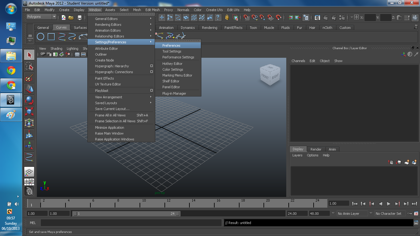Open the No Anim Layer dropdown arrow

pyautogui.click(x=333, y=213)
